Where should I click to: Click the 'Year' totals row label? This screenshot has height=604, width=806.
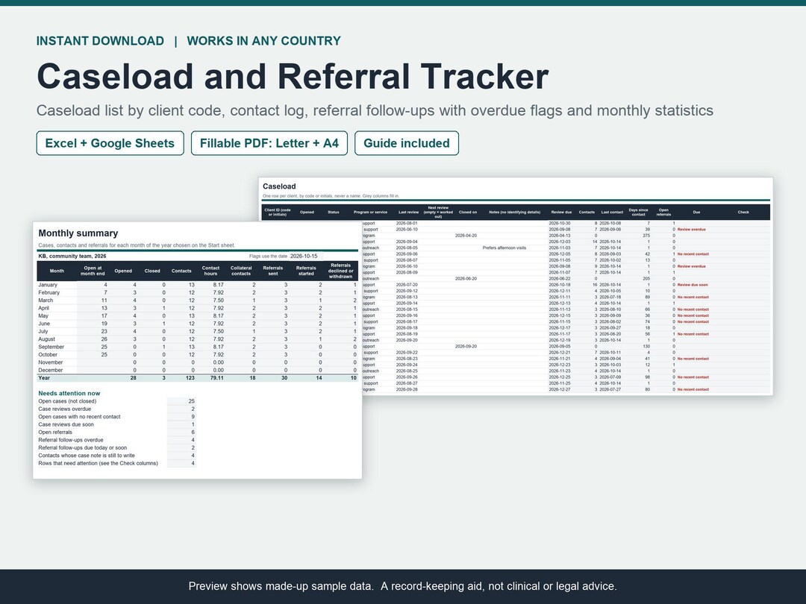[44, 377]
